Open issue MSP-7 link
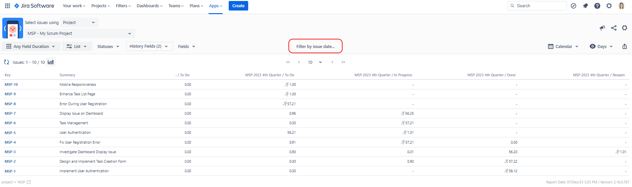The height and width of the screenshot is (187, 632). [10, 113]
